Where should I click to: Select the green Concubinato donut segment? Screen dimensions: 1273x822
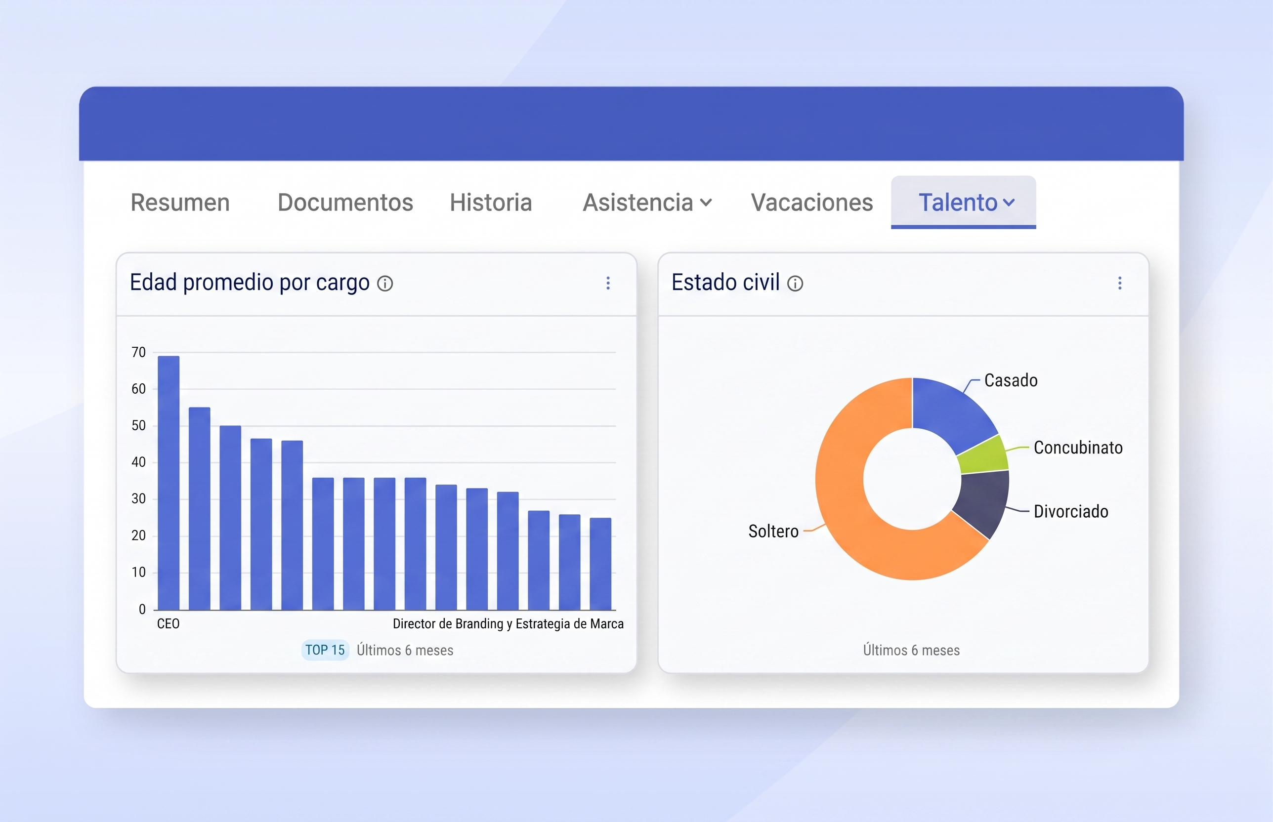coord(983,455)
